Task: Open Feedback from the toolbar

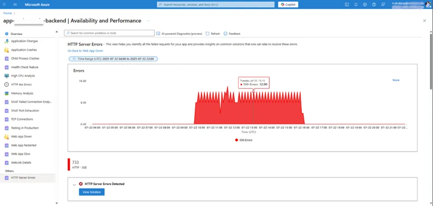Action: click(x=232, y=34)
